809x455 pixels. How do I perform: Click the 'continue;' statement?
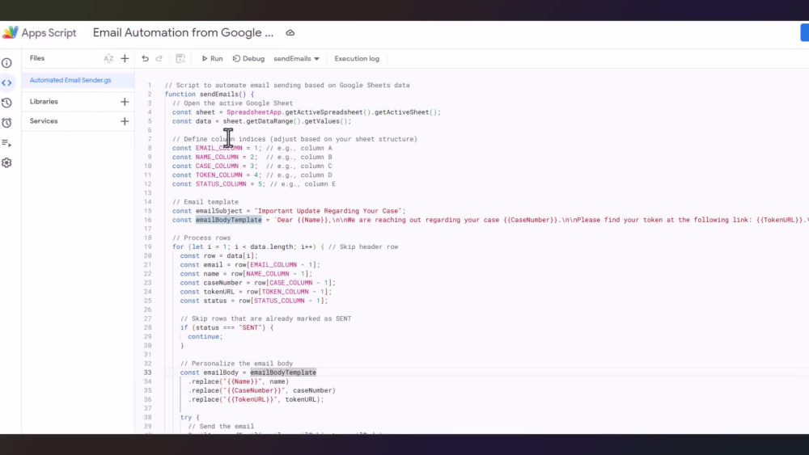pos(205,336)
